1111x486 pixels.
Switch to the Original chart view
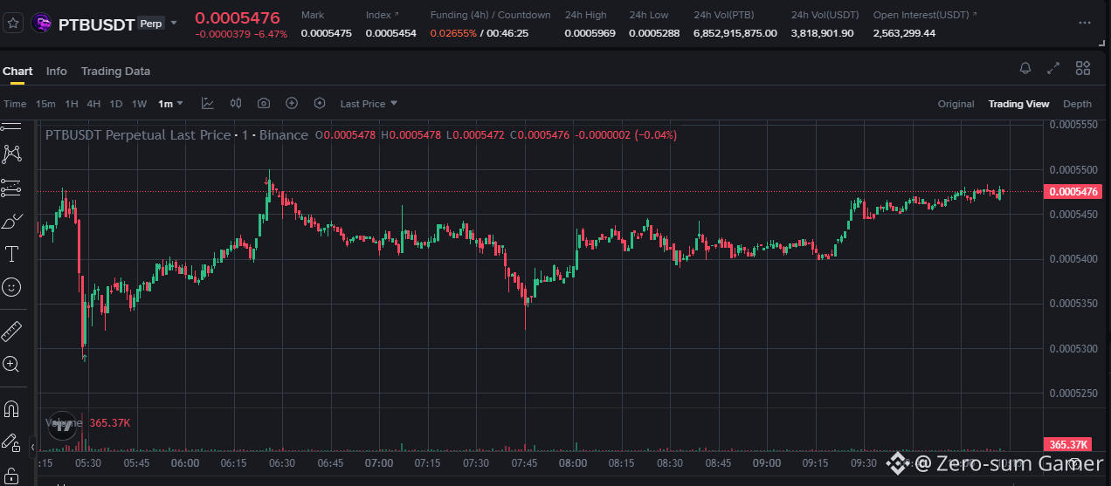(x=956, y=104)
